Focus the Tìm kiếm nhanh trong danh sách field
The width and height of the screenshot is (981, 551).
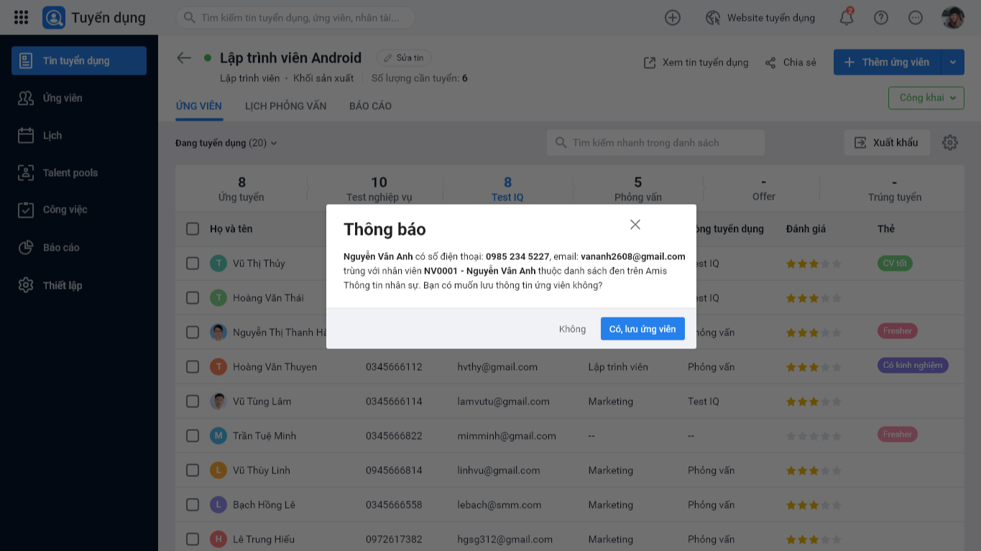tap(655, 142)
